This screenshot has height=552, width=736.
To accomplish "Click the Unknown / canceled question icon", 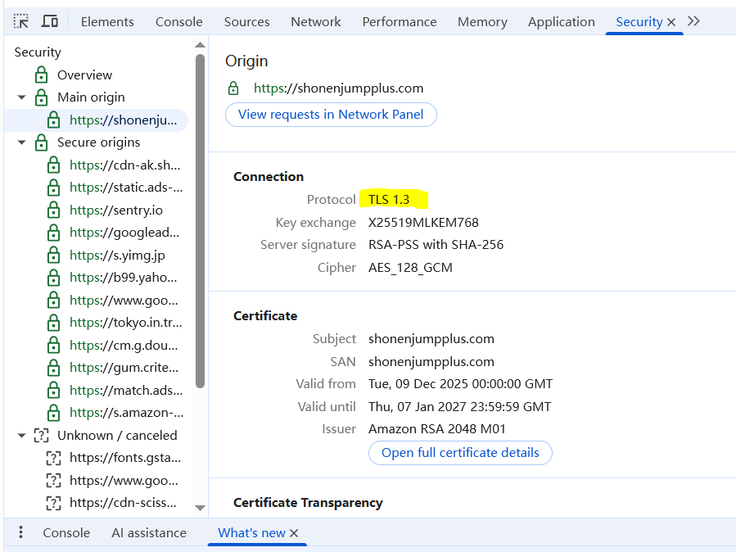I will click(x=41, y=436).
